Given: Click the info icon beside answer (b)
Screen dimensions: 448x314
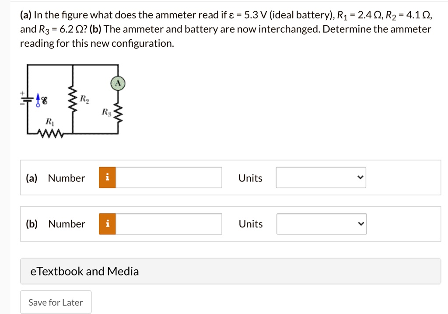Looking at the screenshot, I should pos(107,223).
